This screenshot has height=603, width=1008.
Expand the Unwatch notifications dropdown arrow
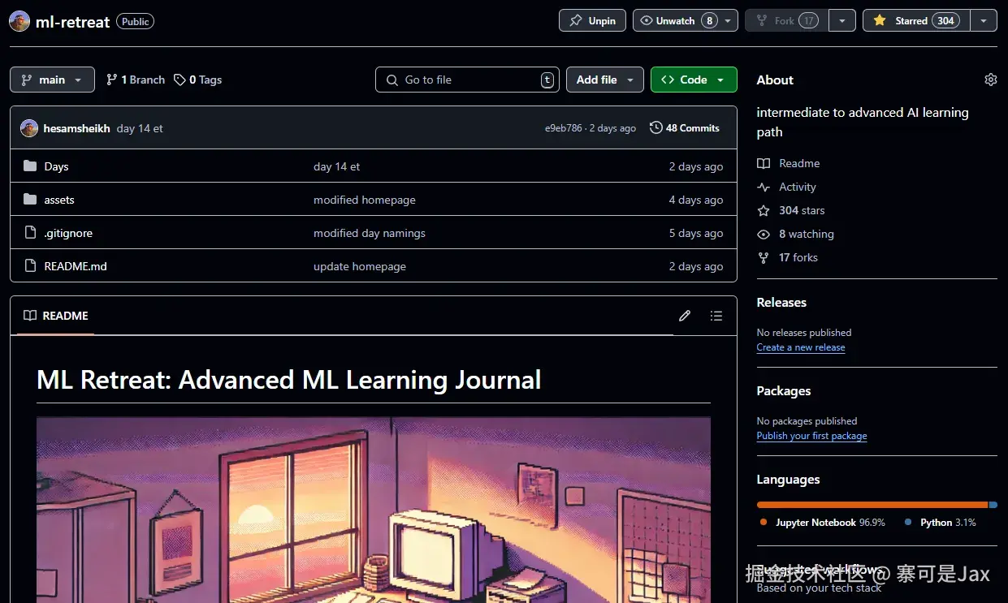point(729,20)
